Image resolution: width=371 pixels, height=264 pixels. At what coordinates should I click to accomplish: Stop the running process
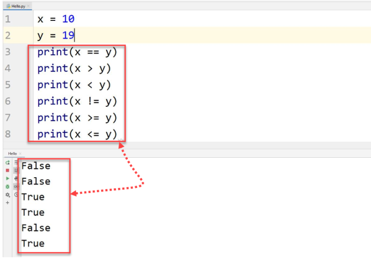click(7, 170)
